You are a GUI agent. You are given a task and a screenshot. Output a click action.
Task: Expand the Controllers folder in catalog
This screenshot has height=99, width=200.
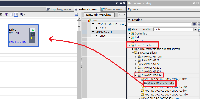click(x=130, y=34)
